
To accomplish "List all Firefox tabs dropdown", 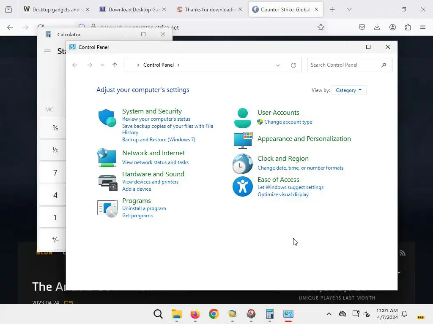I will pos(349,9).
